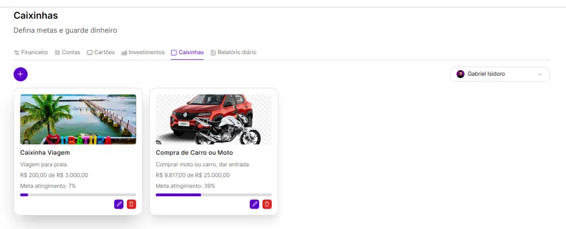
Task: Click 'Viagem para praia' description
Action: pyautogui.click(x=44, y=165)
